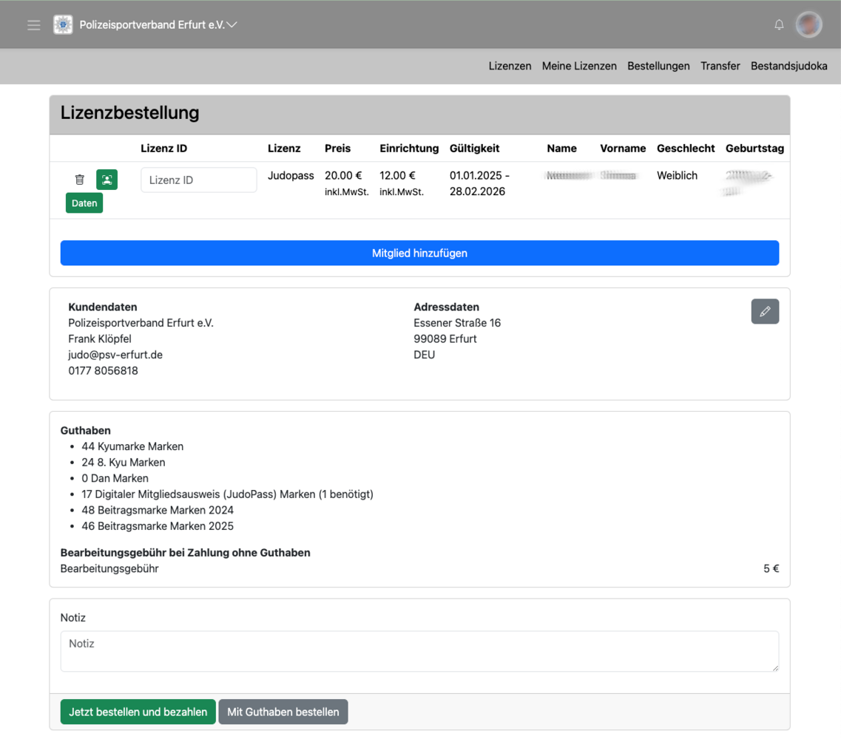Choose Mit Guthaben bestellen

click(283, 712)
